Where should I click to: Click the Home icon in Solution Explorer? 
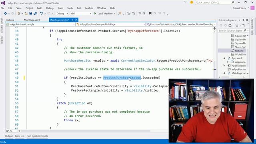coord(230,25)
